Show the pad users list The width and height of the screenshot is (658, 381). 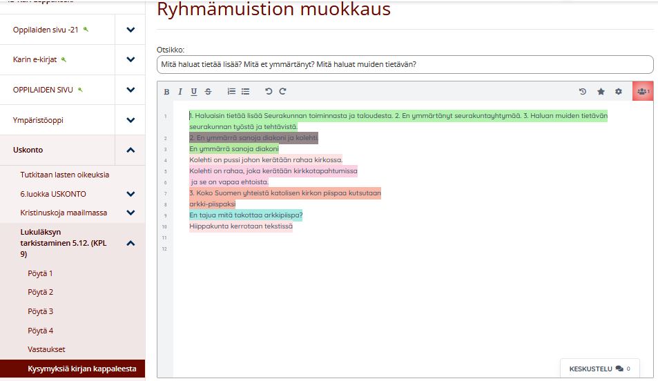pos(643,91)
